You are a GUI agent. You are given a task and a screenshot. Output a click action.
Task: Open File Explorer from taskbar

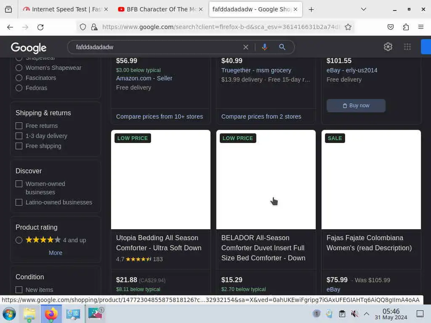[x=29, y=314]
